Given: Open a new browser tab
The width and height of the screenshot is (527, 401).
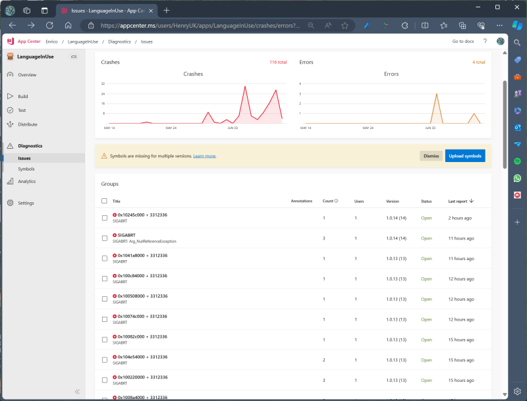Looking at the screenshot, I should pyautogui.click(x=167, y=11).
